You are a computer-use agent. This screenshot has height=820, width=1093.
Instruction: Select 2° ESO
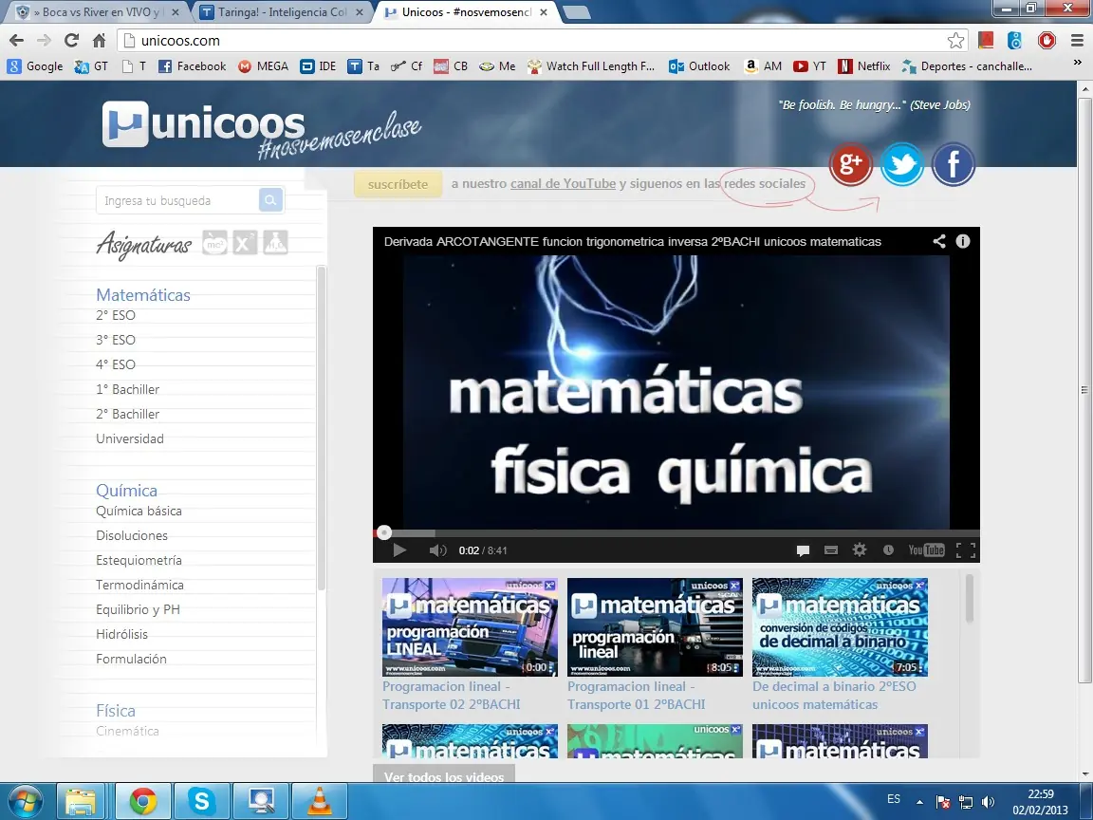pyautogui.click(x=116, y=315)
